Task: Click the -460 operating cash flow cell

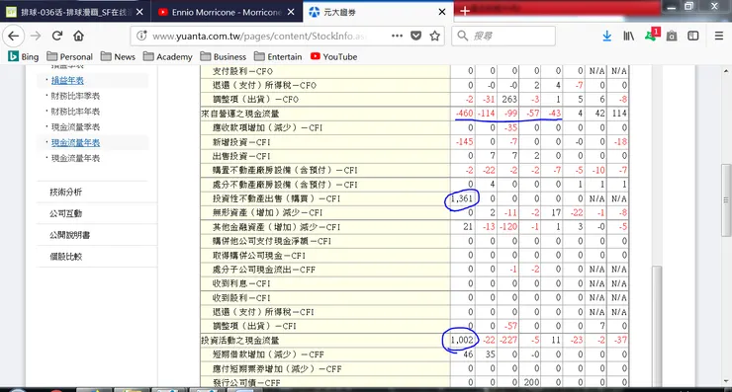Action: point(464,114)
